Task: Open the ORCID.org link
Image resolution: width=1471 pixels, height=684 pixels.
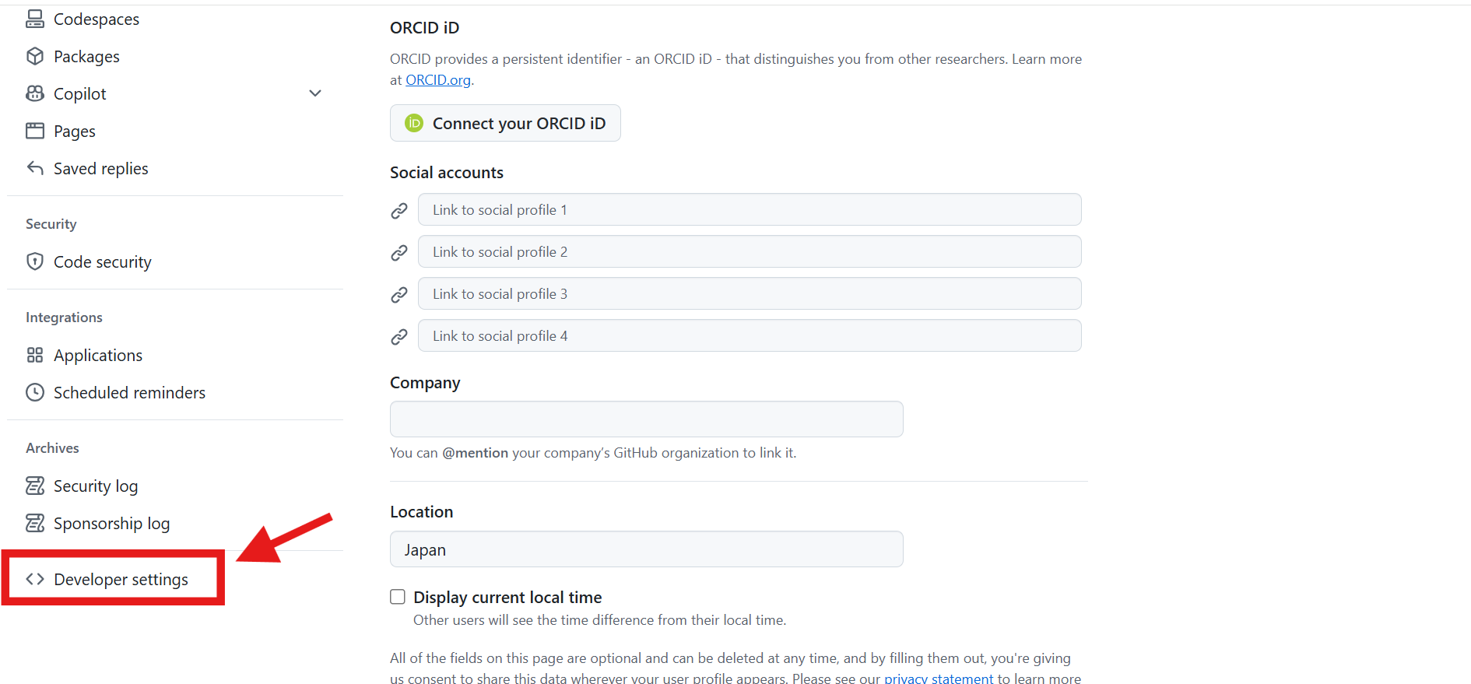Action: click(438, 80)
